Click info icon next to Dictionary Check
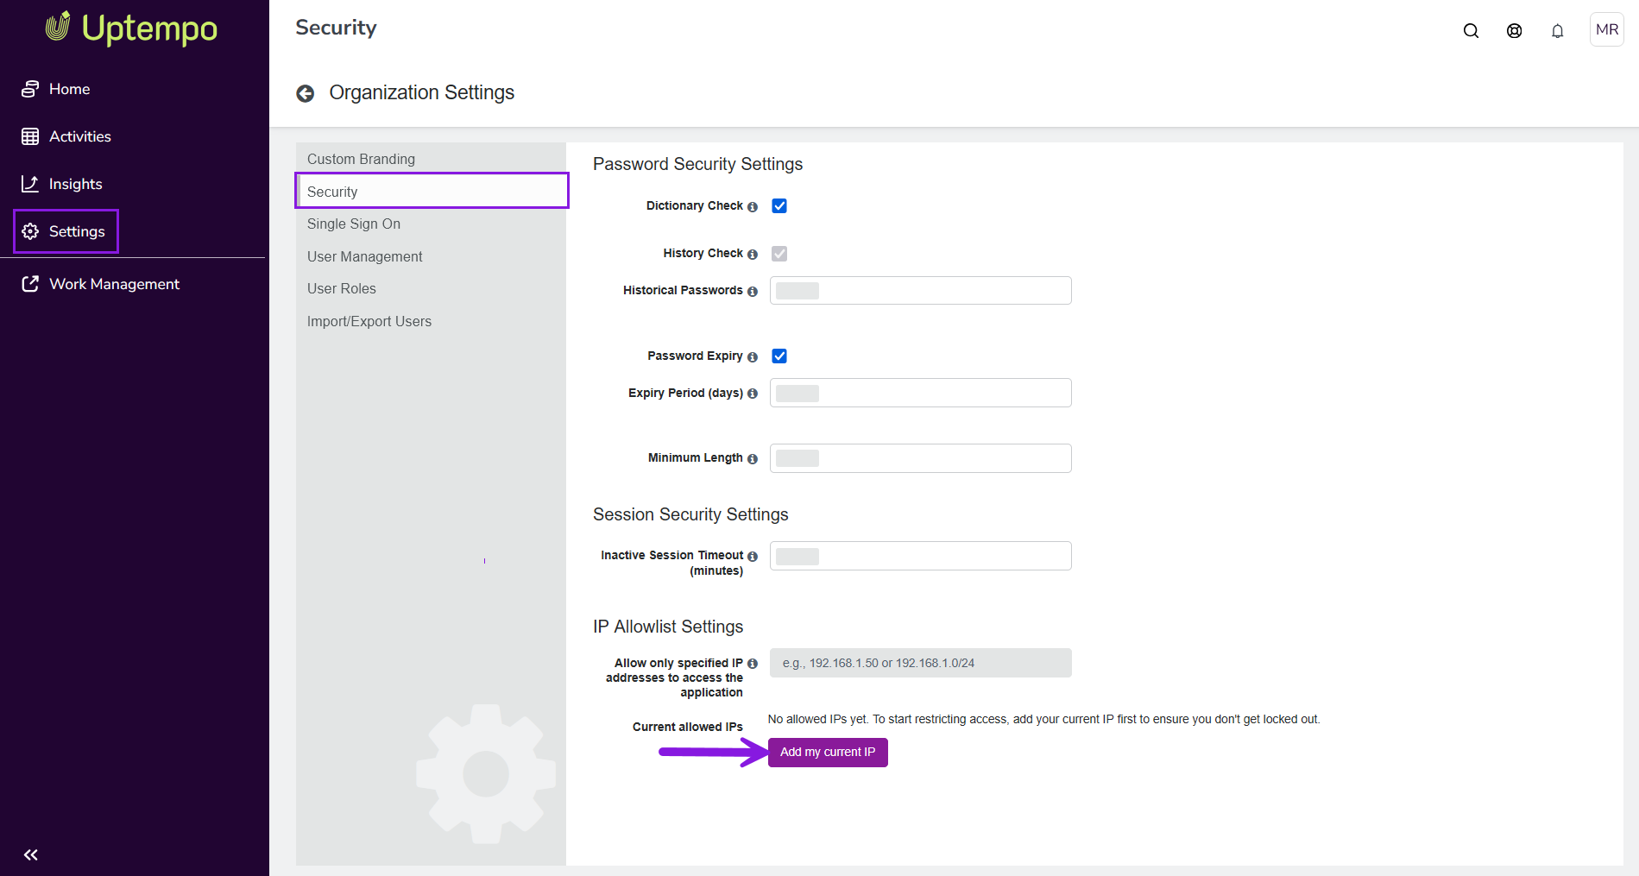 coord(753,207)
